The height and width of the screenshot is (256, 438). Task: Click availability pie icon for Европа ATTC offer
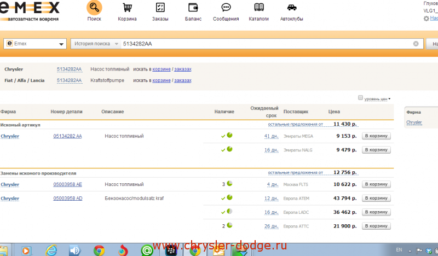tap(229, 225)
